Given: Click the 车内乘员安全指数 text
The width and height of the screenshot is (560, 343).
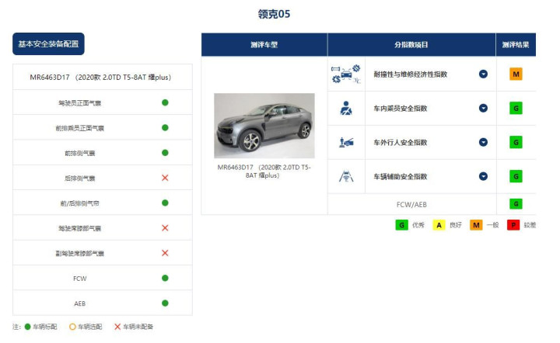Looking at the screenshot, I should [401, 109].
